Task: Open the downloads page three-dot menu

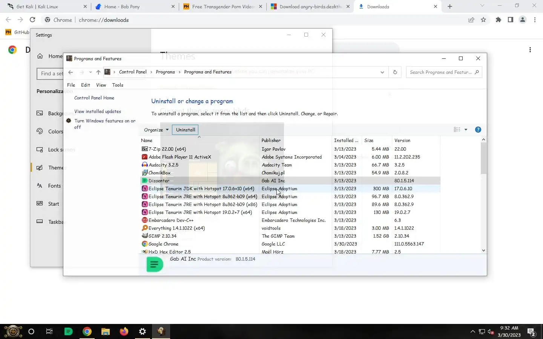Action: coord(530,50)
